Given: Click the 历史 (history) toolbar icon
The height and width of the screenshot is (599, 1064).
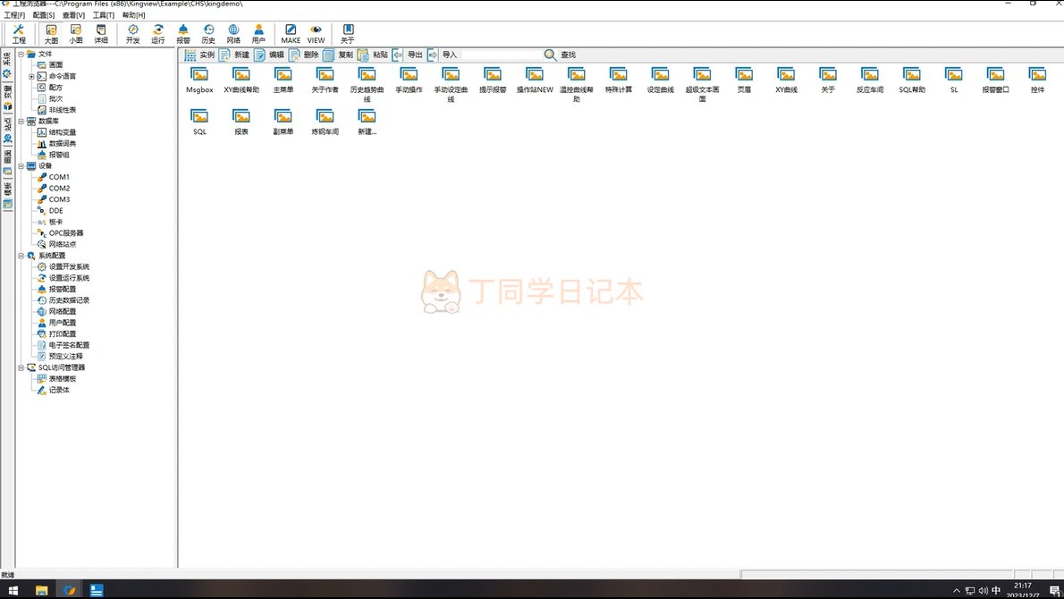Looking at the screenshot, I should click(x=208, y=34).
